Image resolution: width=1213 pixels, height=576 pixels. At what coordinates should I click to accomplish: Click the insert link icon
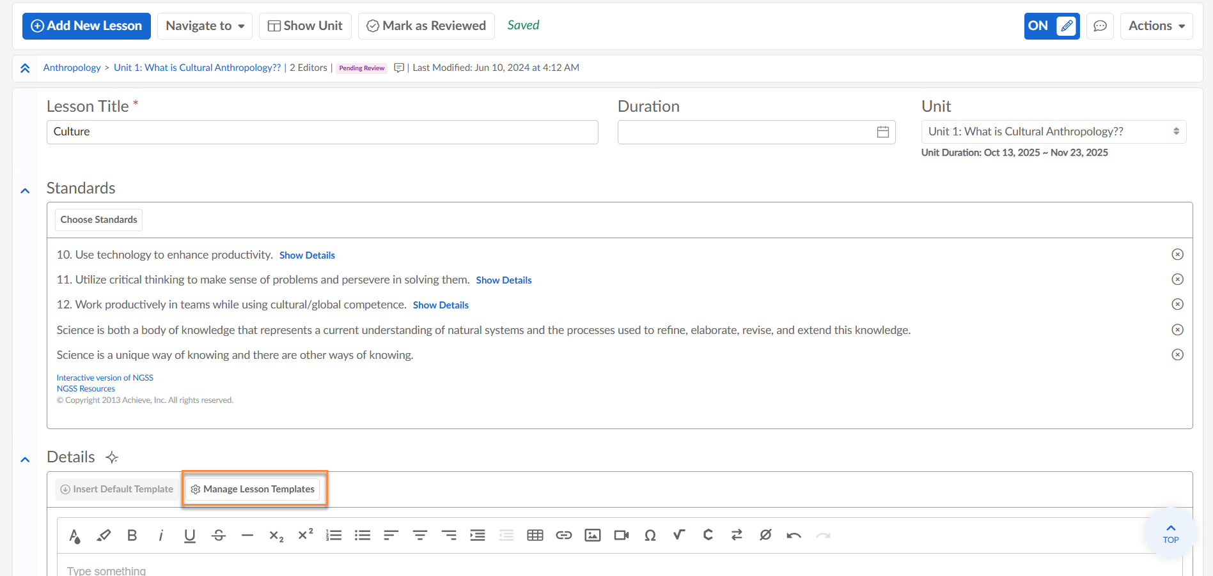pos(563,535)
